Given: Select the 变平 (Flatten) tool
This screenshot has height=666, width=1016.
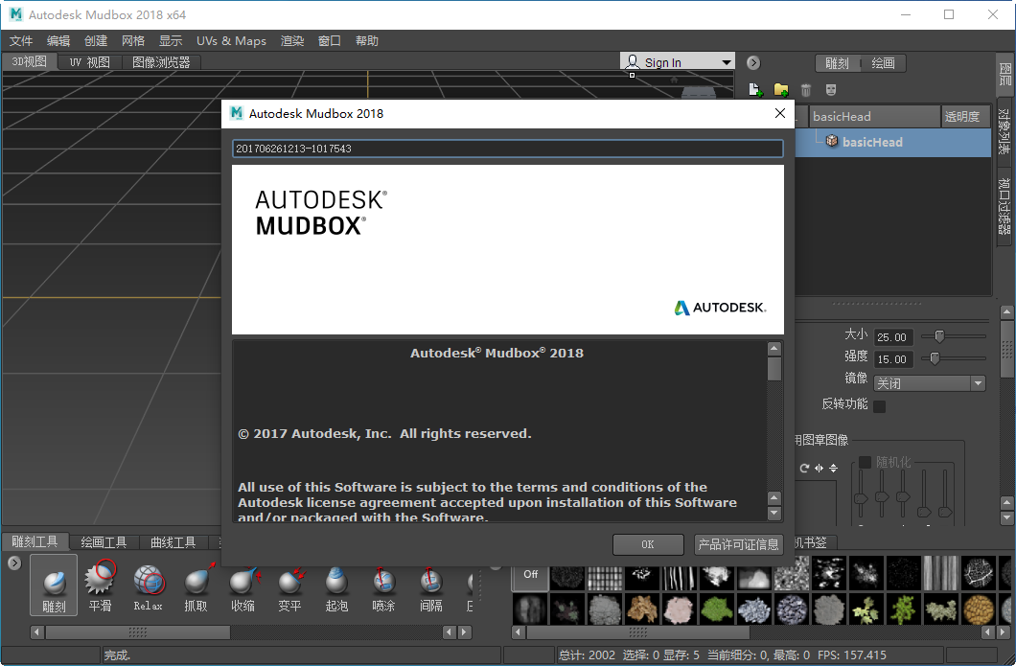Looking at the screenshot, I should pyautogui.click(x=289, y=585).
